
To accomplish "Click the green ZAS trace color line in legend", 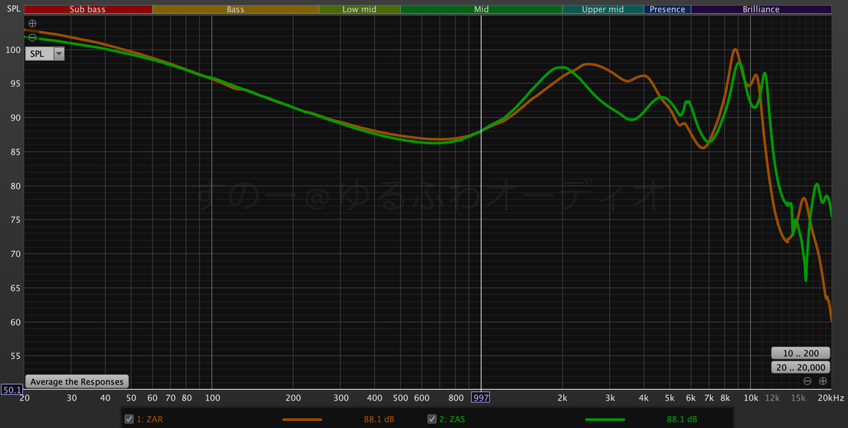I will (606, 420).
